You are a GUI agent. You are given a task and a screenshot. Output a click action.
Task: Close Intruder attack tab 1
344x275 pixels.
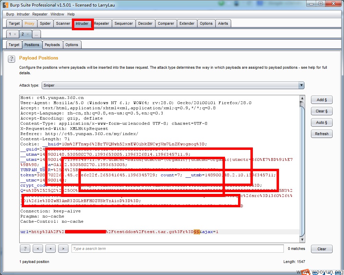click(x=15, y=34)
